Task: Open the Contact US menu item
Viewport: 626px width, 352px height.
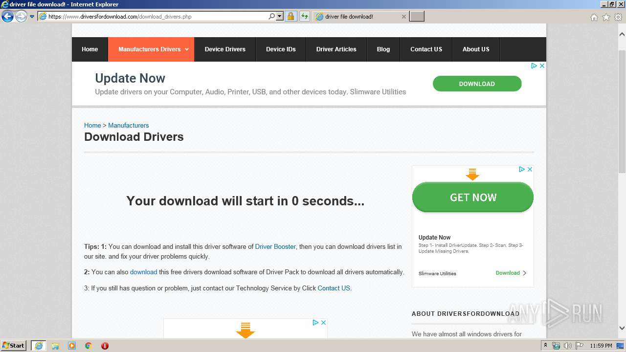Action: (426, 49)
